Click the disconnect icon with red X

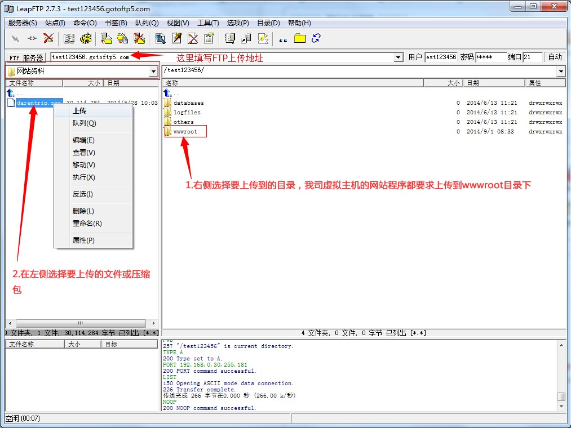48,38
